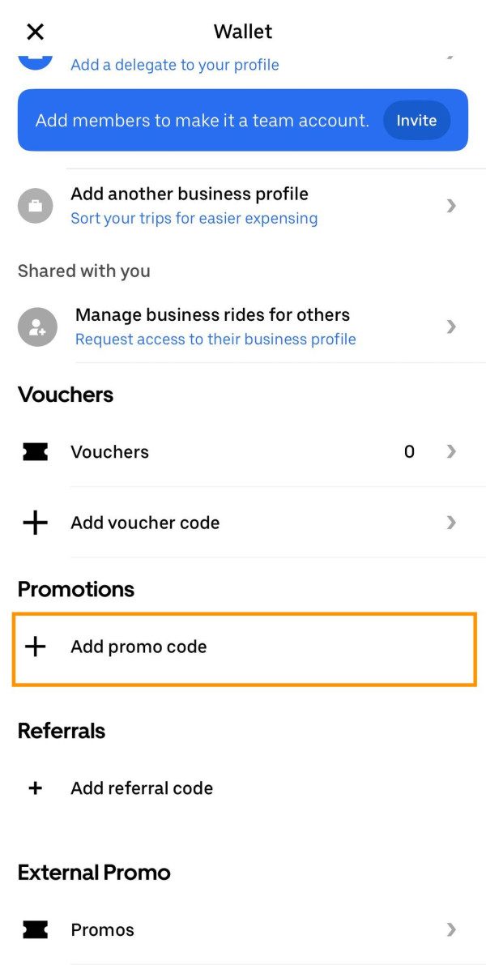Expand Manage business rides for others chevron
This screenshot has height=965, width=486.
pyautogui.click(x=451, y=327)
